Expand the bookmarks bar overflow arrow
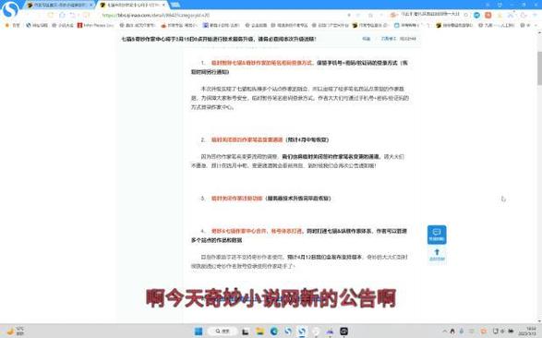542x338 pixels. point(537,25)
